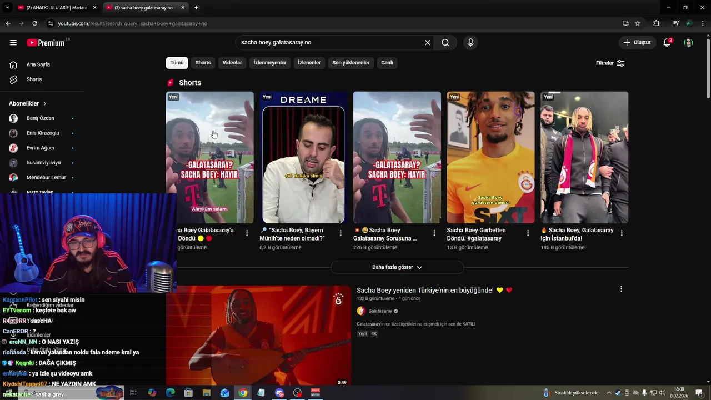Open Barış Özcan subscription channel
711x400 pixels.
[x=41, y=118]
